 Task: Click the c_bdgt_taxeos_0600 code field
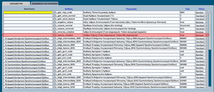69,45
